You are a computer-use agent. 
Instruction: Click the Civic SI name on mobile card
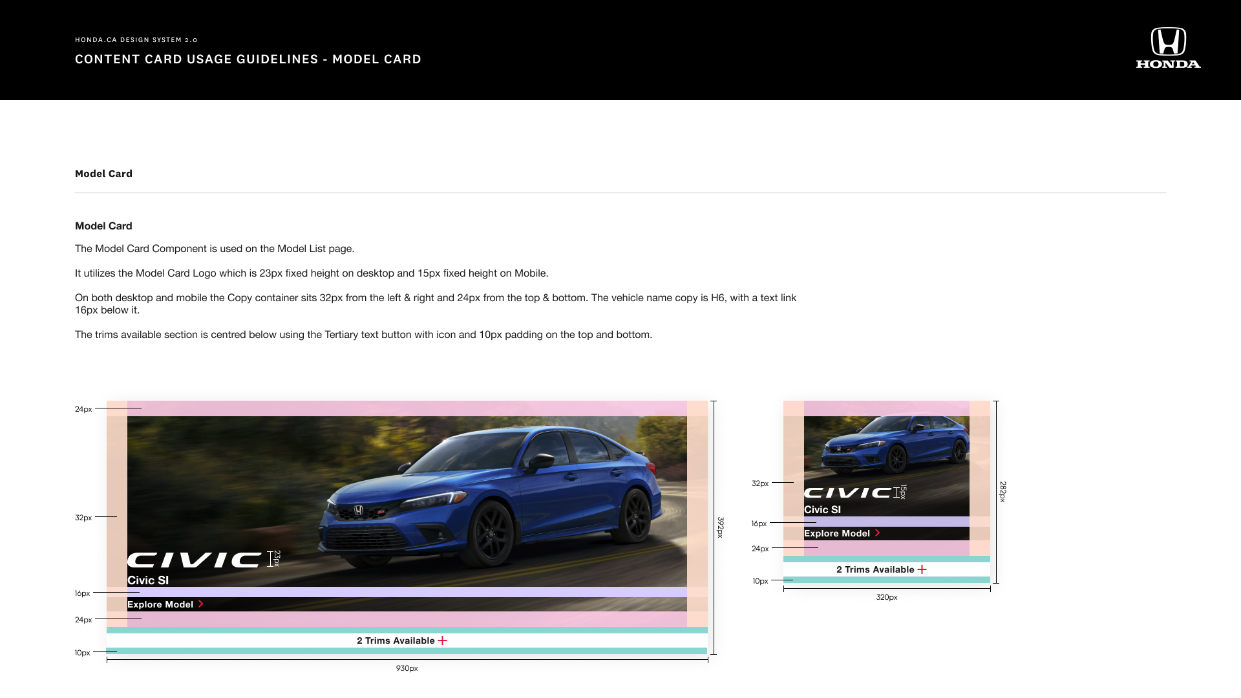(822, 510)
